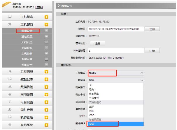Viewport: 177px width, 130px height.
Task: Expand 固件升级 with its plus button
Action: [46, 110]
